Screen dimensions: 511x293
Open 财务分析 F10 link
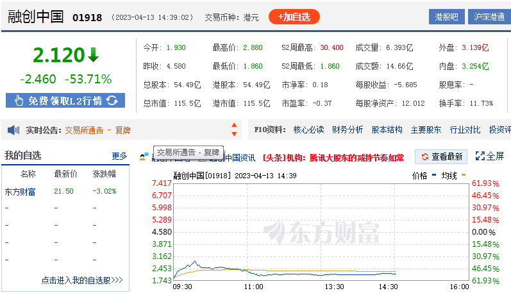coord(348,130)
